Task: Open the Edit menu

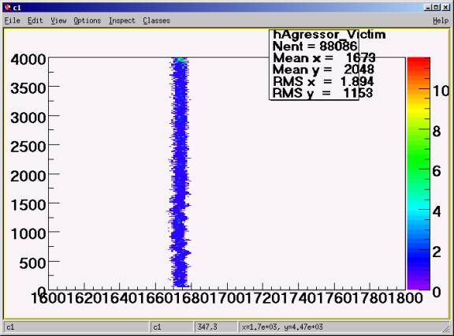Action: coord(35,21)
